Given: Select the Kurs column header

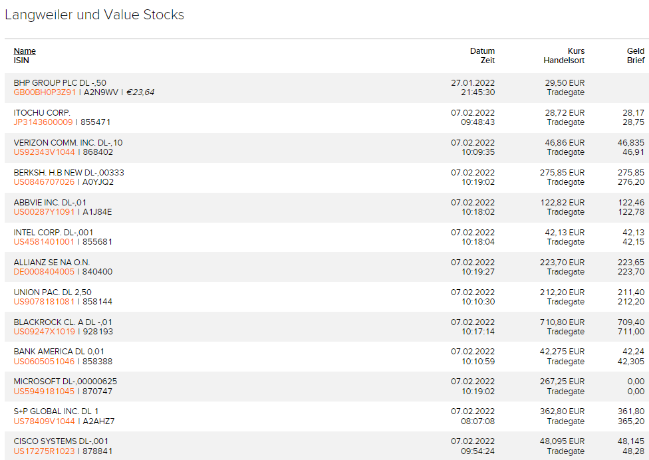Looking at the screenshot, I should [576, 51].
